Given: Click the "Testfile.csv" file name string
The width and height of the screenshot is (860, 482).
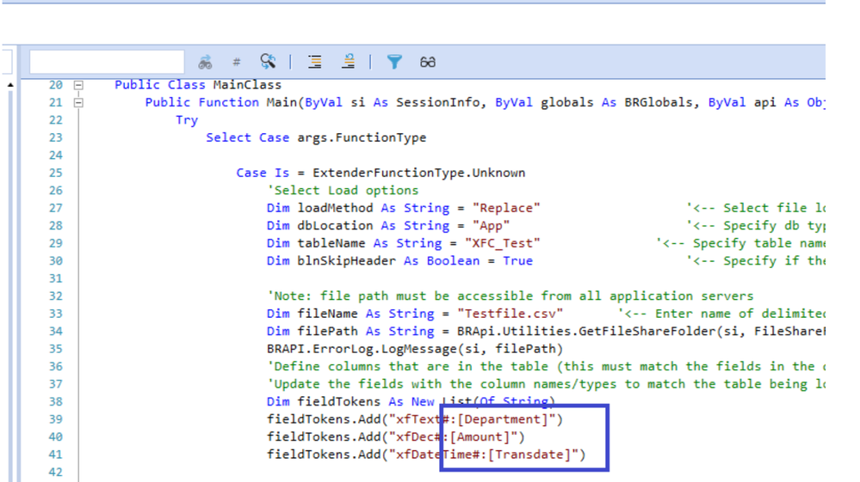Looking at the screenshot, I should 510,314.
